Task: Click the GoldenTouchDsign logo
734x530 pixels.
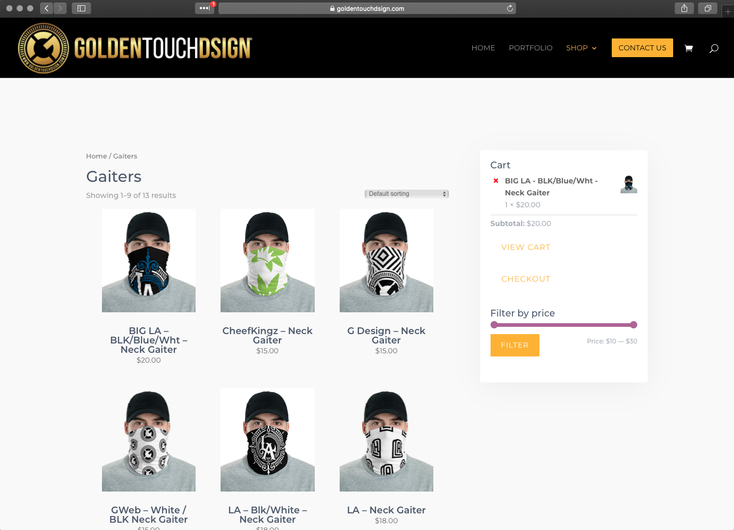Action: point(135,48)
